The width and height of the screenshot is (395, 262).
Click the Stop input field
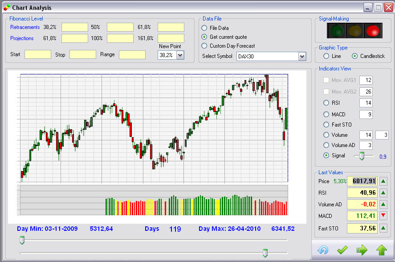point(83,54)
